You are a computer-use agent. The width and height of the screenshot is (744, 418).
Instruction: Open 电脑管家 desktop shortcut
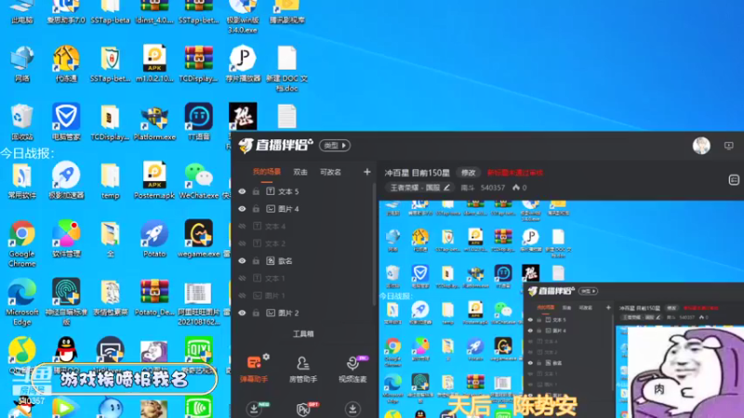66,123
